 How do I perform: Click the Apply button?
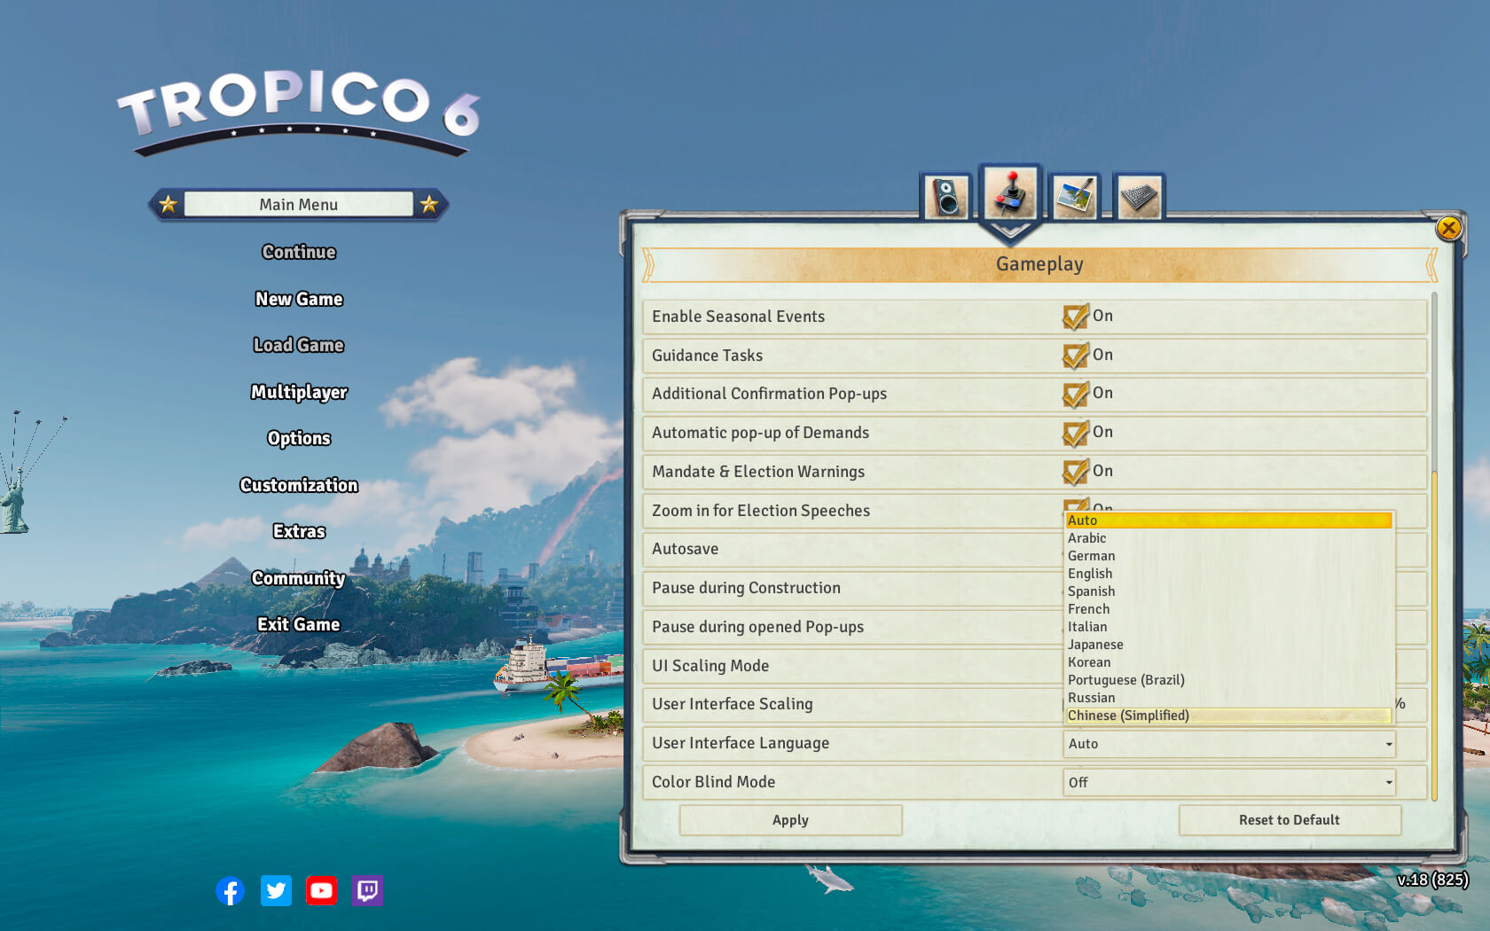click(790, 820)
